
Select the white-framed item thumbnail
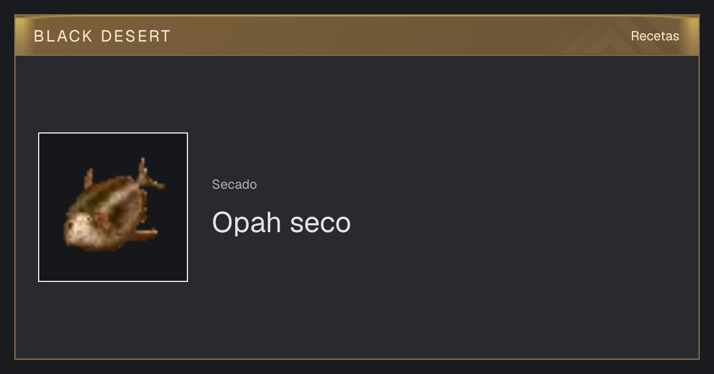(x=113, y=207)
